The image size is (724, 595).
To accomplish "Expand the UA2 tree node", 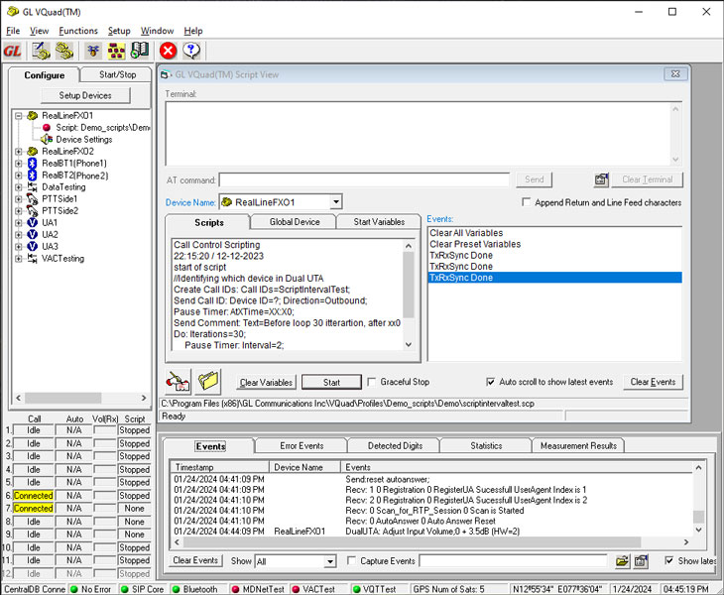I will (x=19, y=235).
